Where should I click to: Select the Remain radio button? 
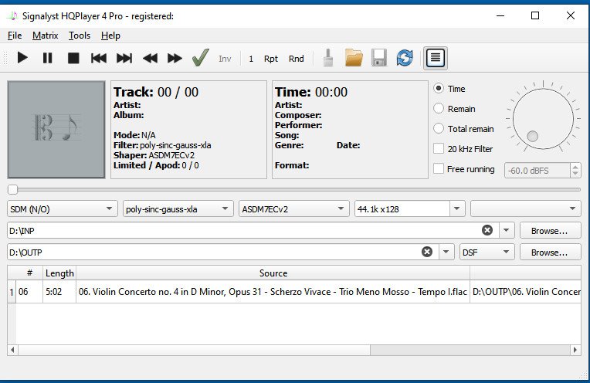coord(439,108)
